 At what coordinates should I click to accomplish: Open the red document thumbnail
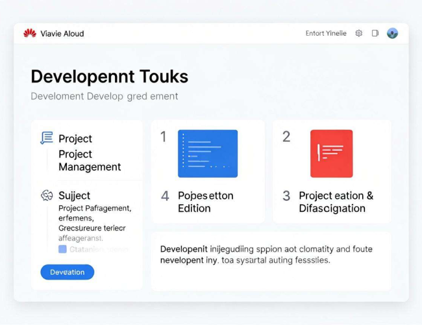pyautogui.click(x=331, y=153)
